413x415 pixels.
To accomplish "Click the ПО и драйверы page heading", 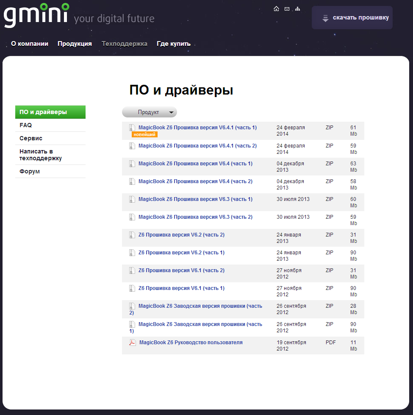I will coord(181,90).
